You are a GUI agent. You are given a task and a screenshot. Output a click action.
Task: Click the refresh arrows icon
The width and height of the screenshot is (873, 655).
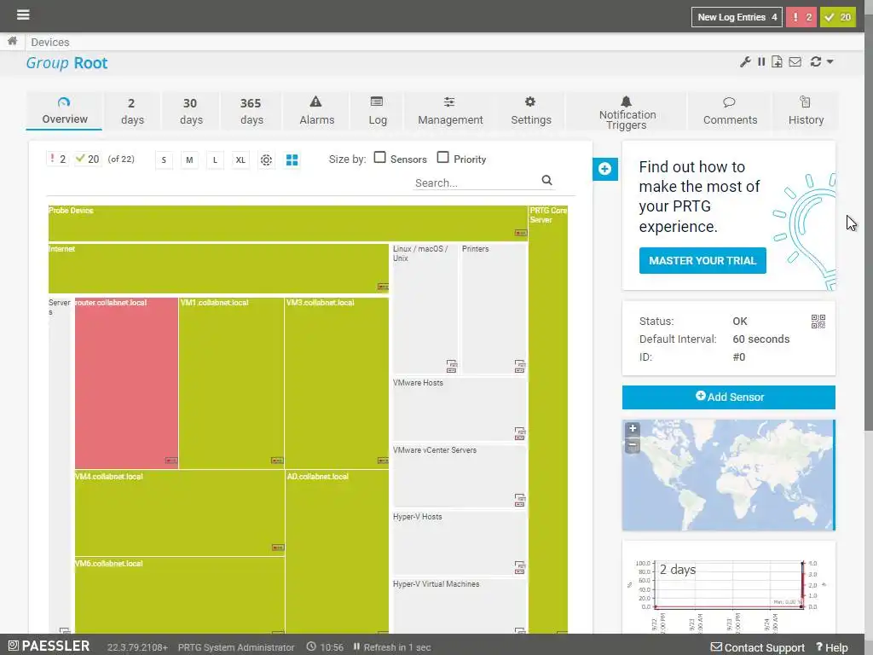pos(816,61)
